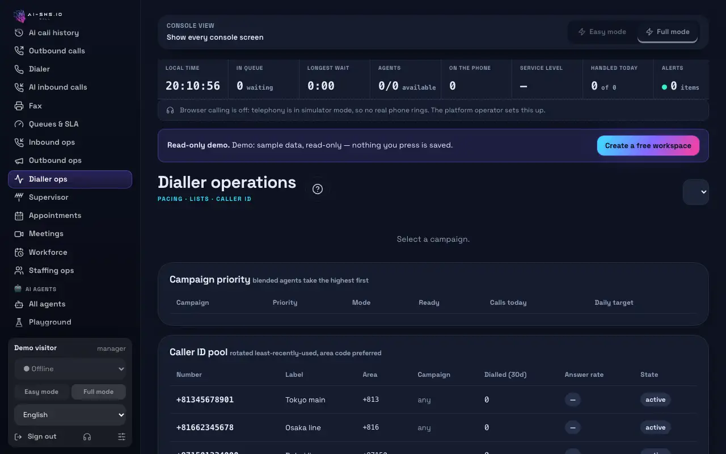Click active badge for Tokyo main
Viewport: 726px width, 454px height.
pyautogui.click(x=656, y=400)
